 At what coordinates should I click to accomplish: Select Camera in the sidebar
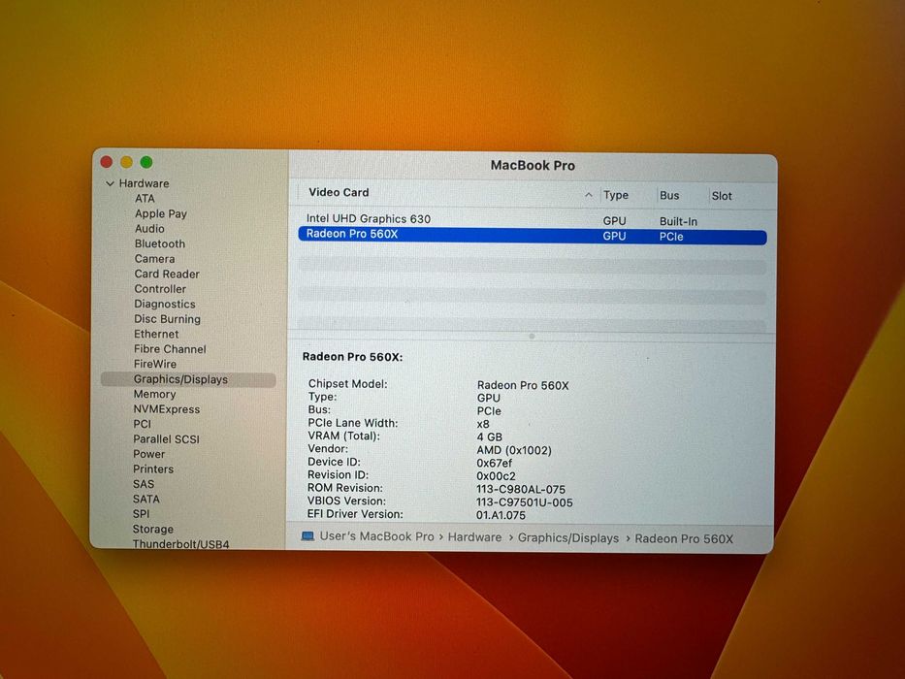pyautogui.click(x=154, y=259)
